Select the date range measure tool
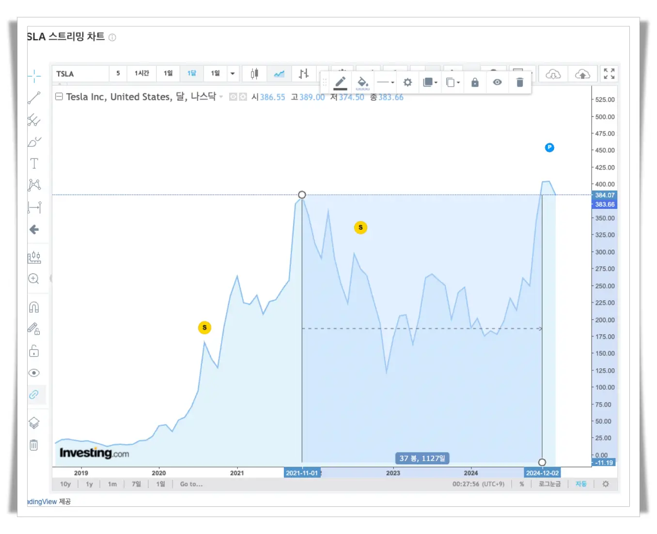The width and height of the screenshot is (657, 534). pyautogui.click(x=34, y=207)
